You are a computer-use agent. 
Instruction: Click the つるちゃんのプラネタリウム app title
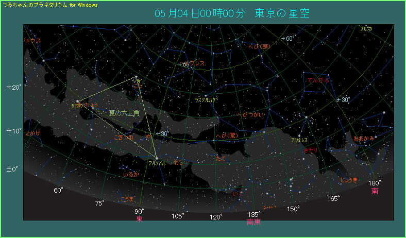[x=35, y=4]
